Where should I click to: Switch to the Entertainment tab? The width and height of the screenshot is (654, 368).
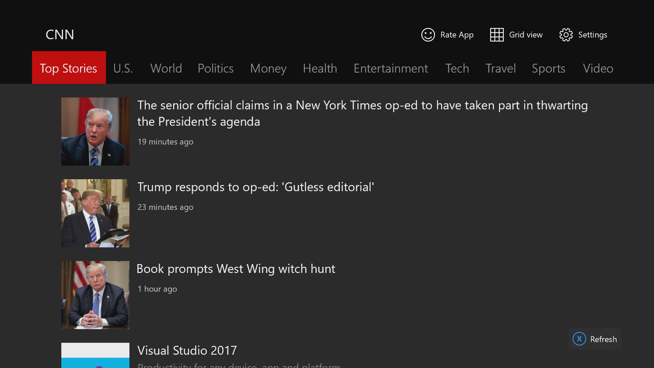click(x=391, y=68)
